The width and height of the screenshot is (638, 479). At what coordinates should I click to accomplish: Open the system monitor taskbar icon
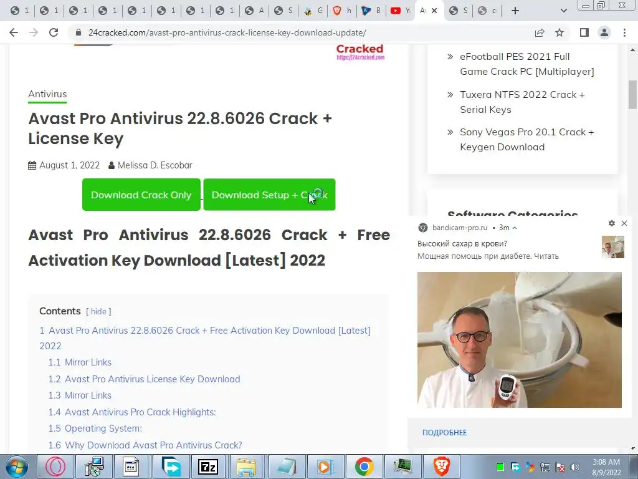[403, 467]
